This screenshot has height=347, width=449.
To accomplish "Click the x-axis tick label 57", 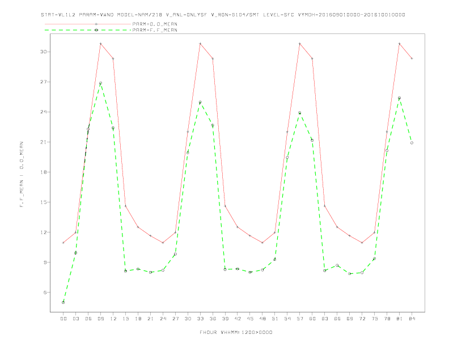I will [300, 319].
